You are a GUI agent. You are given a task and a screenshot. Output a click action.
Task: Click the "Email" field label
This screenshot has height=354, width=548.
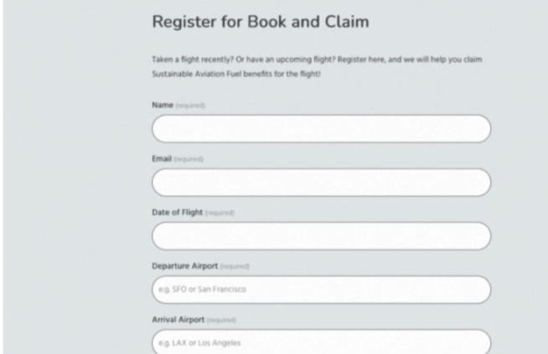(x=161, y=159)
